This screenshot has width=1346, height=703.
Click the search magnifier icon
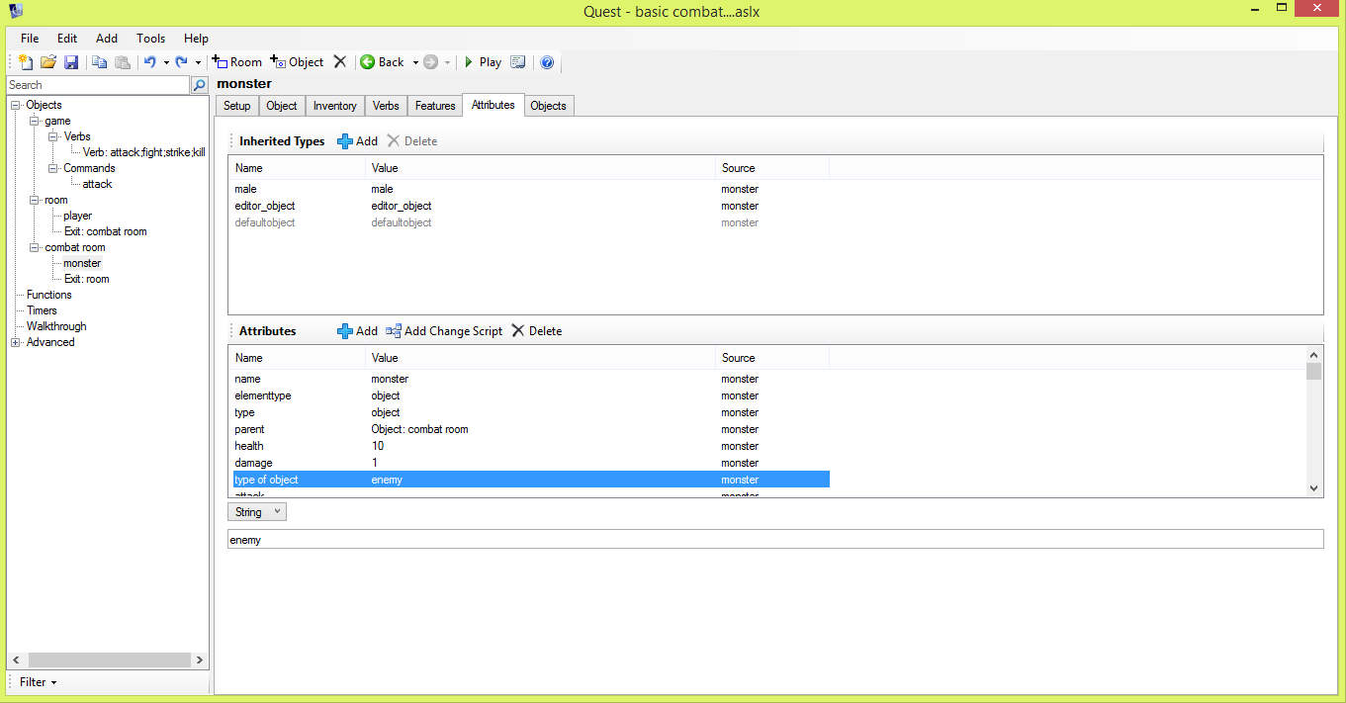click(200, 85)
